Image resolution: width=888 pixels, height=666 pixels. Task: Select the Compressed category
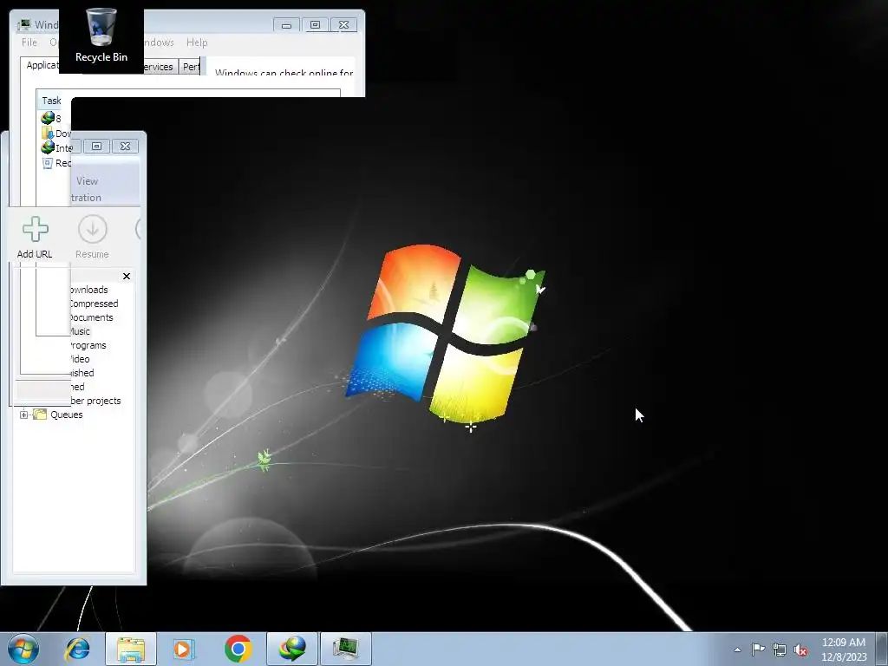pos(94,304)
